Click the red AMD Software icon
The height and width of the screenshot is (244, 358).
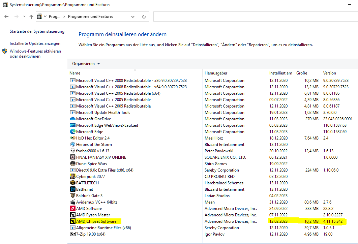click(x=72, y=208)
